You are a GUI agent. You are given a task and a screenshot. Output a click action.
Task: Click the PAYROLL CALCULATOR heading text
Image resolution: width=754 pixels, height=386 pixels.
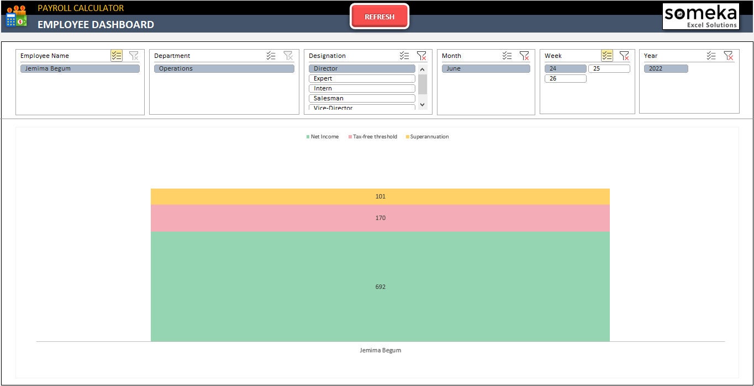[x=81, y=8]
